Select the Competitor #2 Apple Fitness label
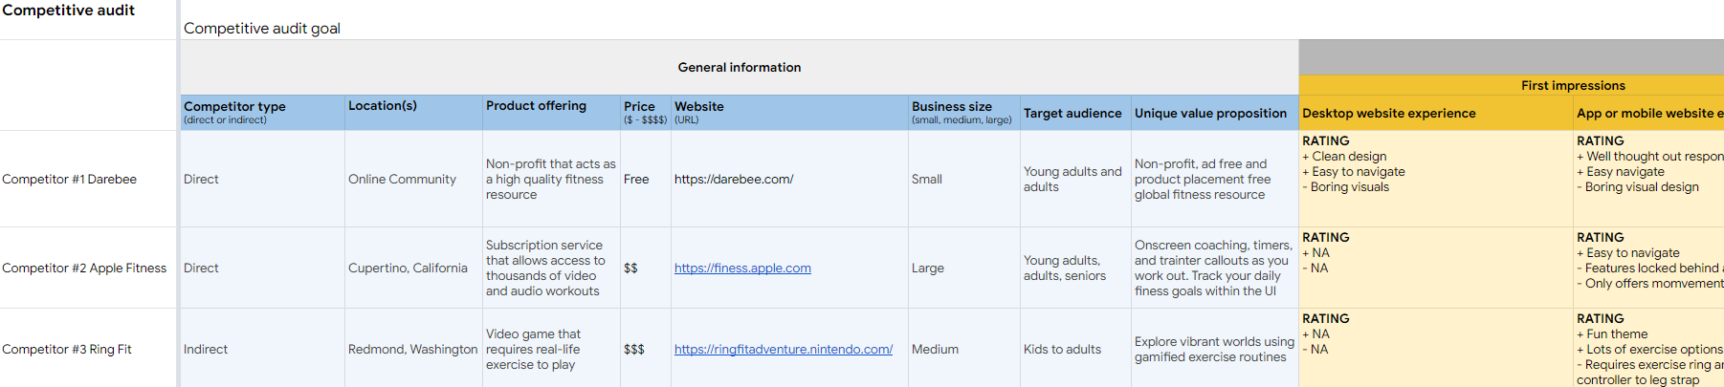Viewport: 1724px width, 387px height. [84, 269]
